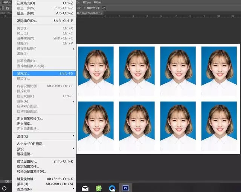The image size is (241, 192).
Task: Open the 帮助(H) menu
Action: click(x=97, y=2)
